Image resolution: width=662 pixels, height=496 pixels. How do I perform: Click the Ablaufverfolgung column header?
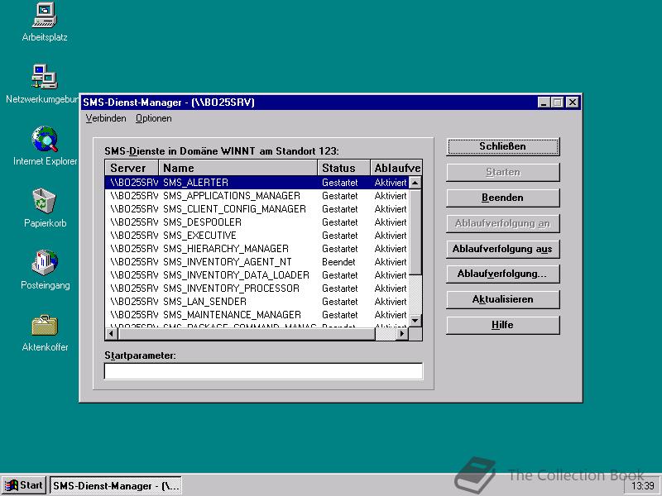tap(396, 168)
